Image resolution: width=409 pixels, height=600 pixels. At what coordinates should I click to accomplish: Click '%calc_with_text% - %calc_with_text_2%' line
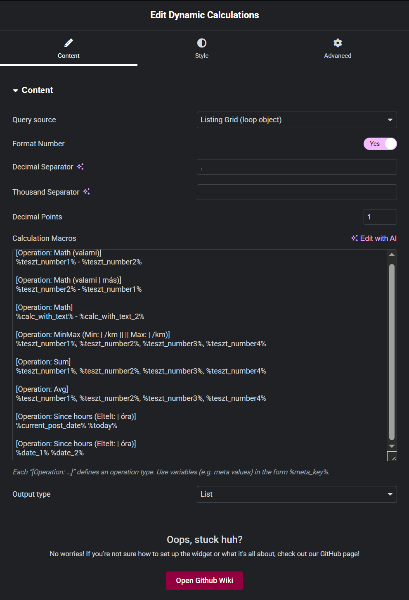[x=80, y=317]
